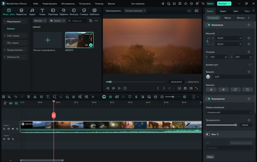Click the trash delete icon in timeline toolbar
Viewport: 257px width, 162px height.
(x=28, y=97)
